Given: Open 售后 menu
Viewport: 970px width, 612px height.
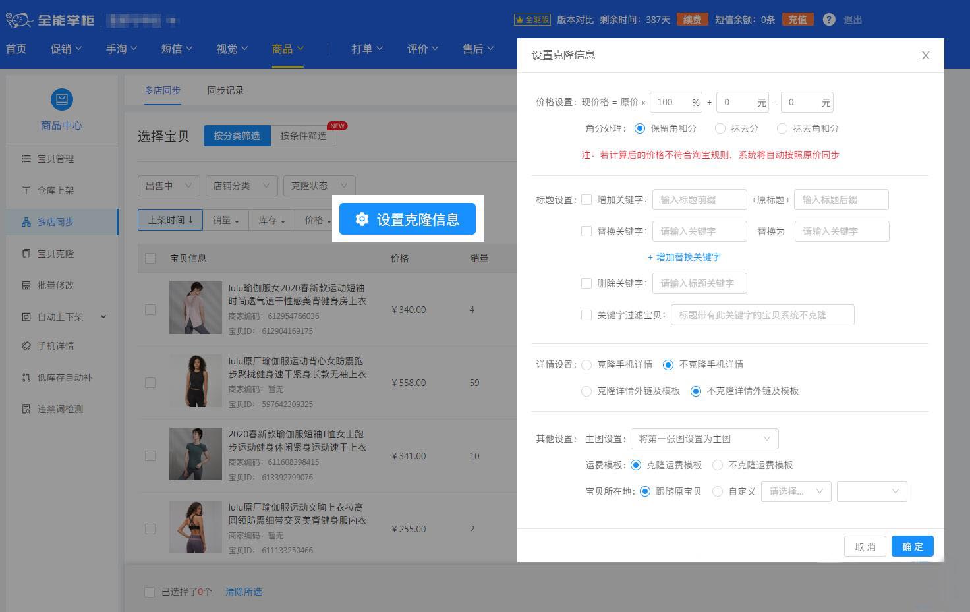Looking at the screenshot, I should (x=478, y=49).
